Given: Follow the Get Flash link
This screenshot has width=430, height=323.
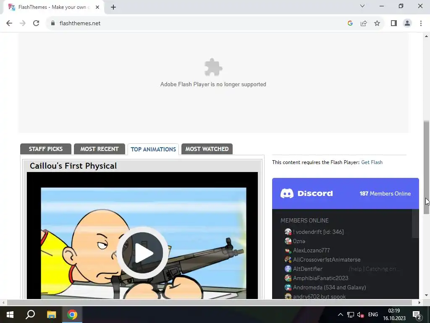Looking at the screenshot, I should (372, 162).
